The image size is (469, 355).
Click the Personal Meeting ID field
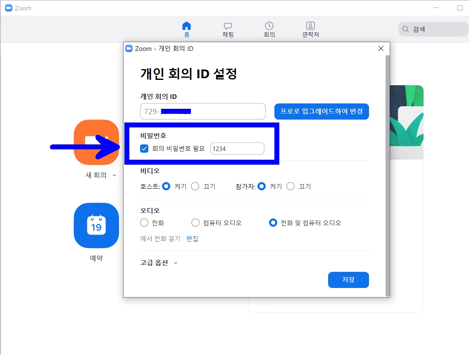[x=203, y=111]
